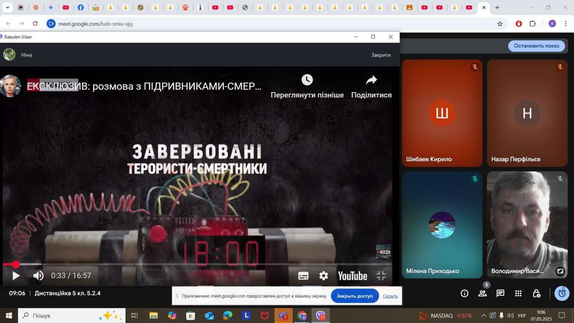Click Остановить показ button
574x323 pixels.
tap(536, 46)
